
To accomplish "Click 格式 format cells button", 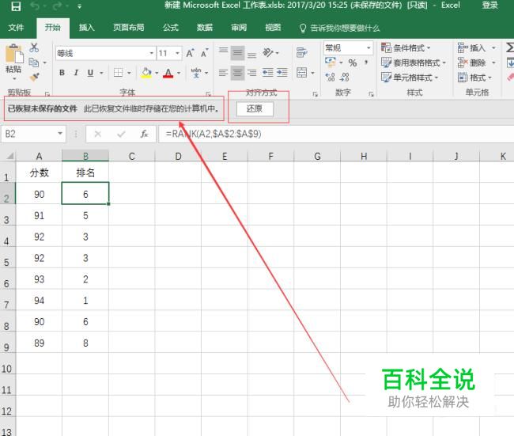I will pos(474,78).
